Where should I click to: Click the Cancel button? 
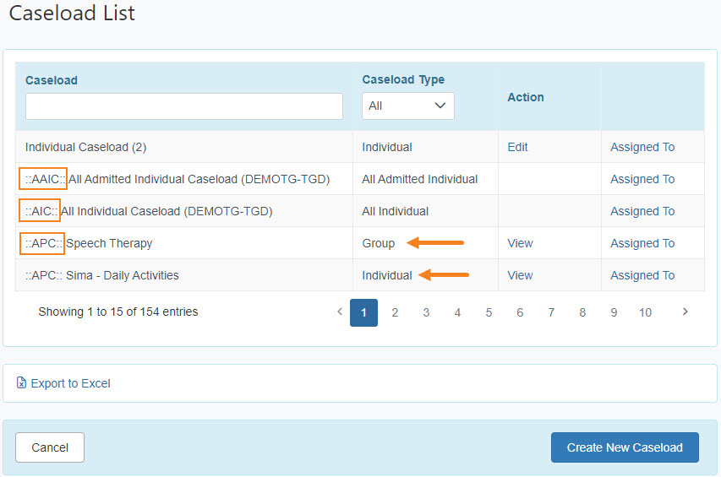[x=50, y=447]
